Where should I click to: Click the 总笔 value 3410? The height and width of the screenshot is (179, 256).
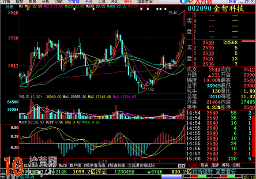click(x=215, y=97)
